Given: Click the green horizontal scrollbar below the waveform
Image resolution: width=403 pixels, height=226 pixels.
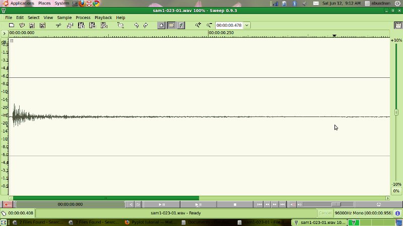Looking at the screenshot, I should click(x=106, y=198).
